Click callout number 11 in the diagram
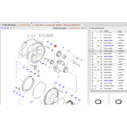Image resolution: width=127 pixels, height=127 pixels. point(56,83)
